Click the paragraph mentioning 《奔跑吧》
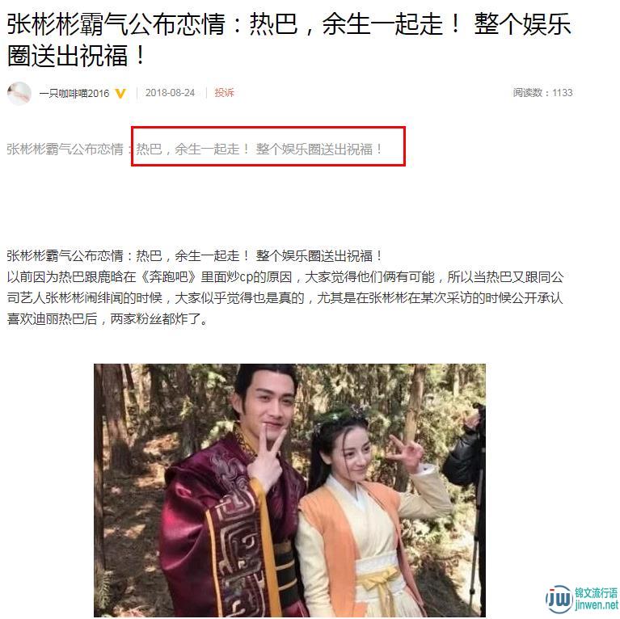 [x=285, y=297]
